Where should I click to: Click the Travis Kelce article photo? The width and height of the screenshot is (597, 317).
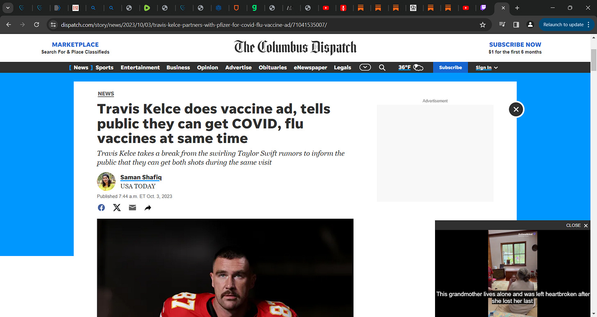point(225,268)
